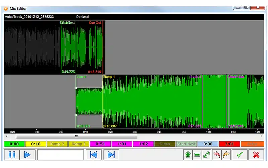268x168 pixels.
Task: Undo last change with red curved arrow
Action: tap(217, 155)
